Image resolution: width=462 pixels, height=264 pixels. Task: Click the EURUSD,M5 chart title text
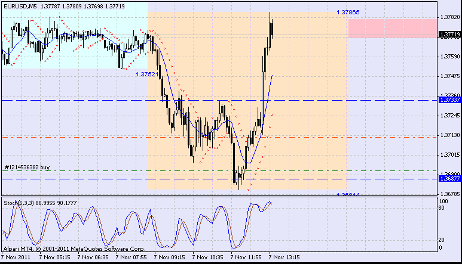coord(20,6)
